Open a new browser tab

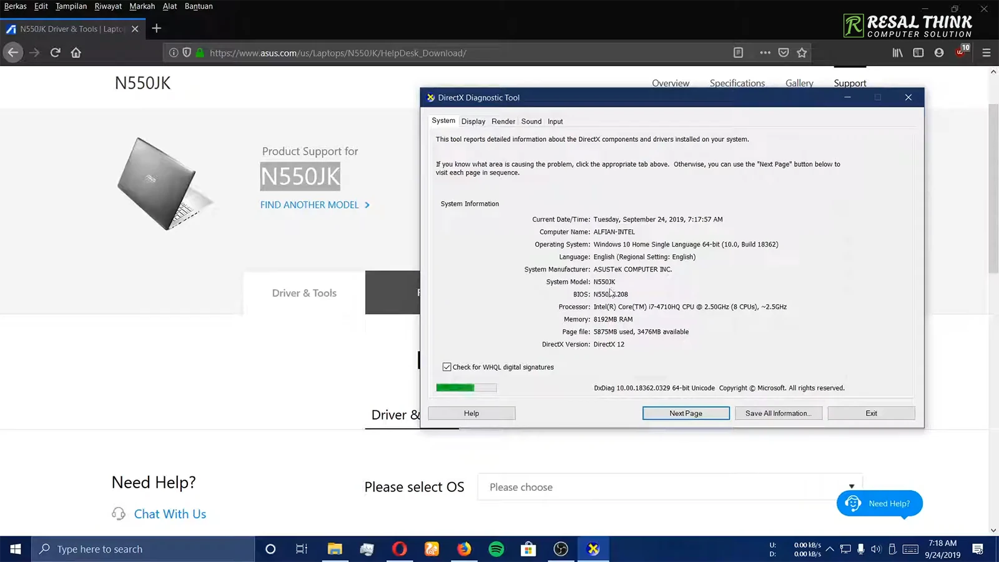click(156, 28)
